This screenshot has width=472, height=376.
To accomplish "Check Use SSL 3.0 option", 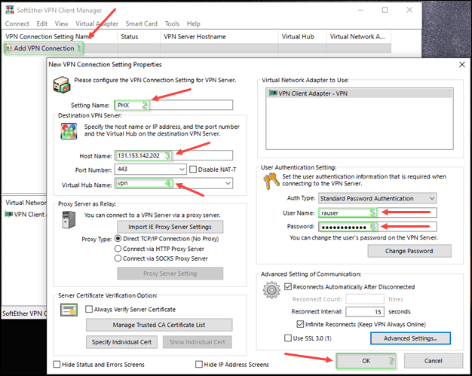I will tap(288, 338).
